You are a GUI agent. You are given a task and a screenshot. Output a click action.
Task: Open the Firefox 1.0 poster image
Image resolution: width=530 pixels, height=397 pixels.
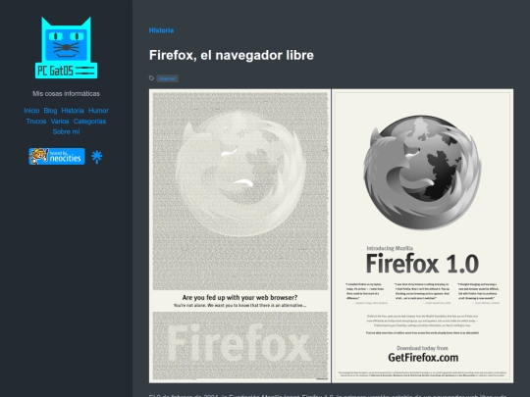coord(422,236)
